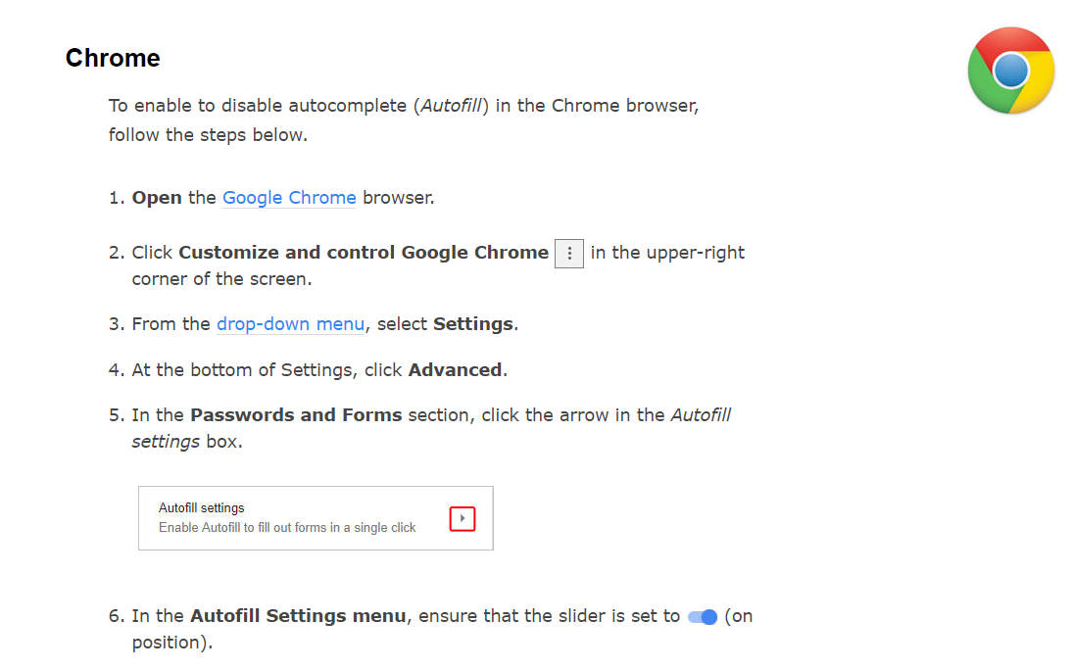The width and height of the screenshot is (1072, 670).
Task: Enable the slider shown in the on position
Action: [x=702, y=616]
